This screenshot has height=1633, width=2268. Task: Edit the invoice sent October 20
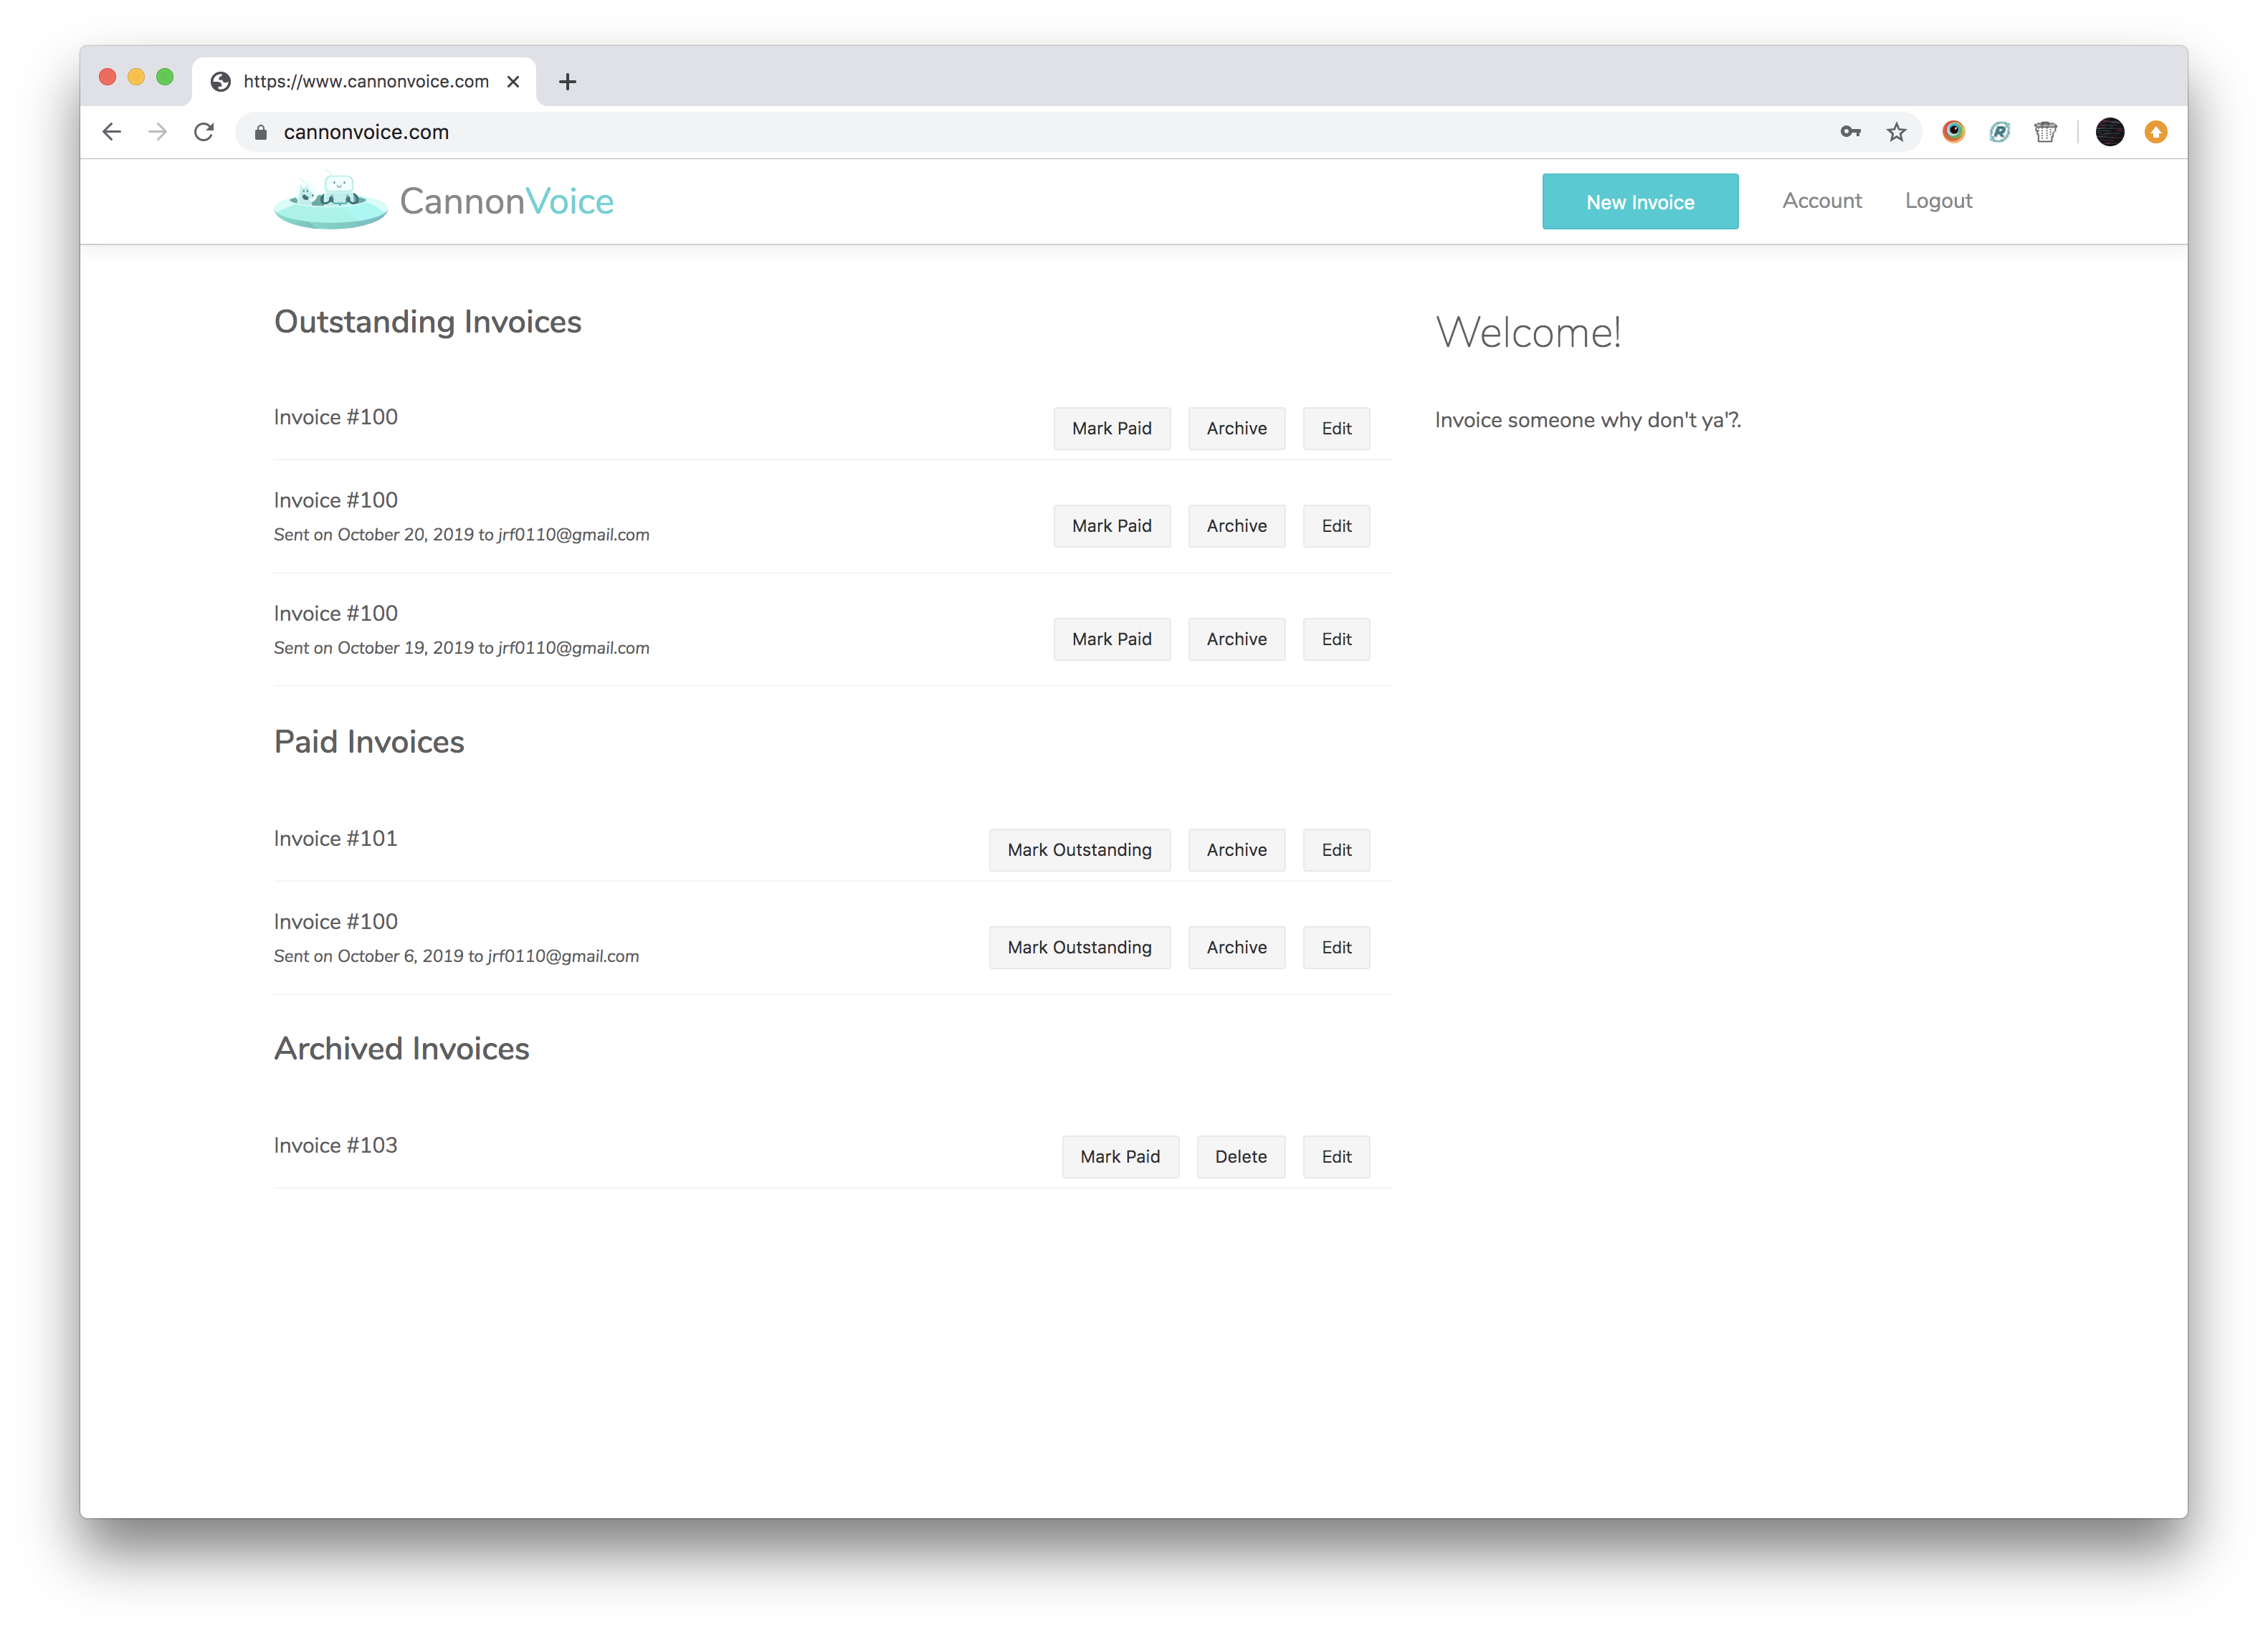[x=1336, y=526]
